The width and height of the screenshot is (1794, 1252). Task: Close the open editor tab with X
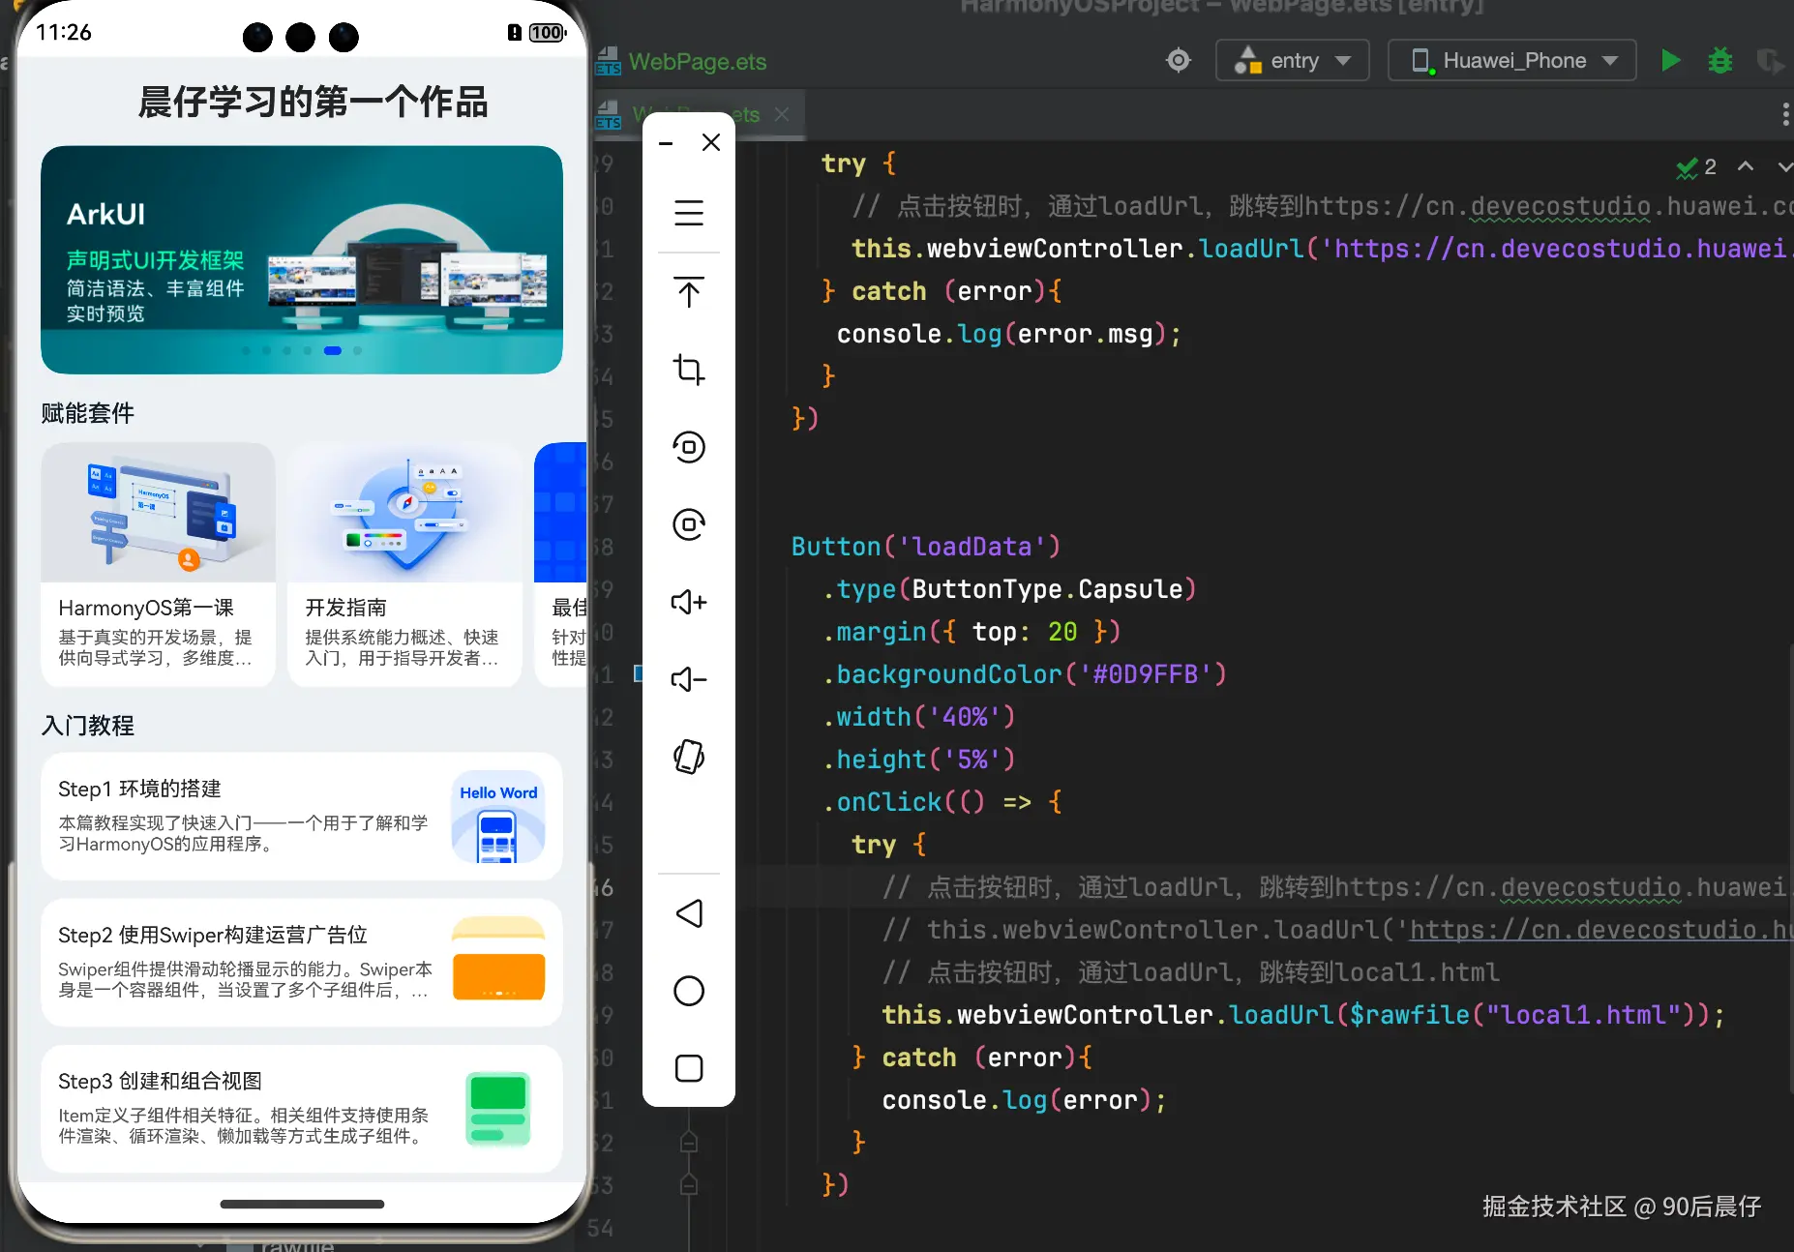pos(782,114)
